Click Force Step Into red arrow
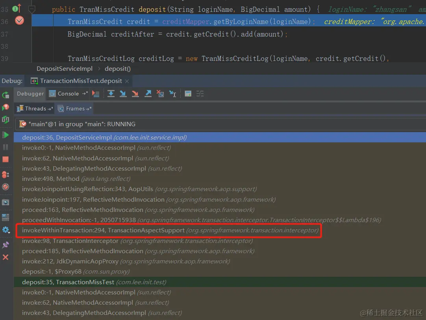The image size is (426, 320). pos(135,94)
